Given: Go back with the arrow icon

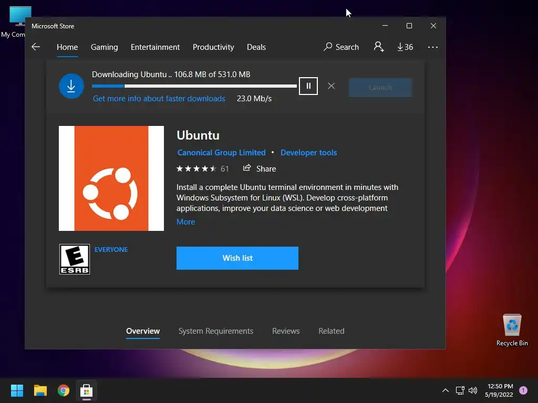Looking at the screenshot, I should pos(36,47).
